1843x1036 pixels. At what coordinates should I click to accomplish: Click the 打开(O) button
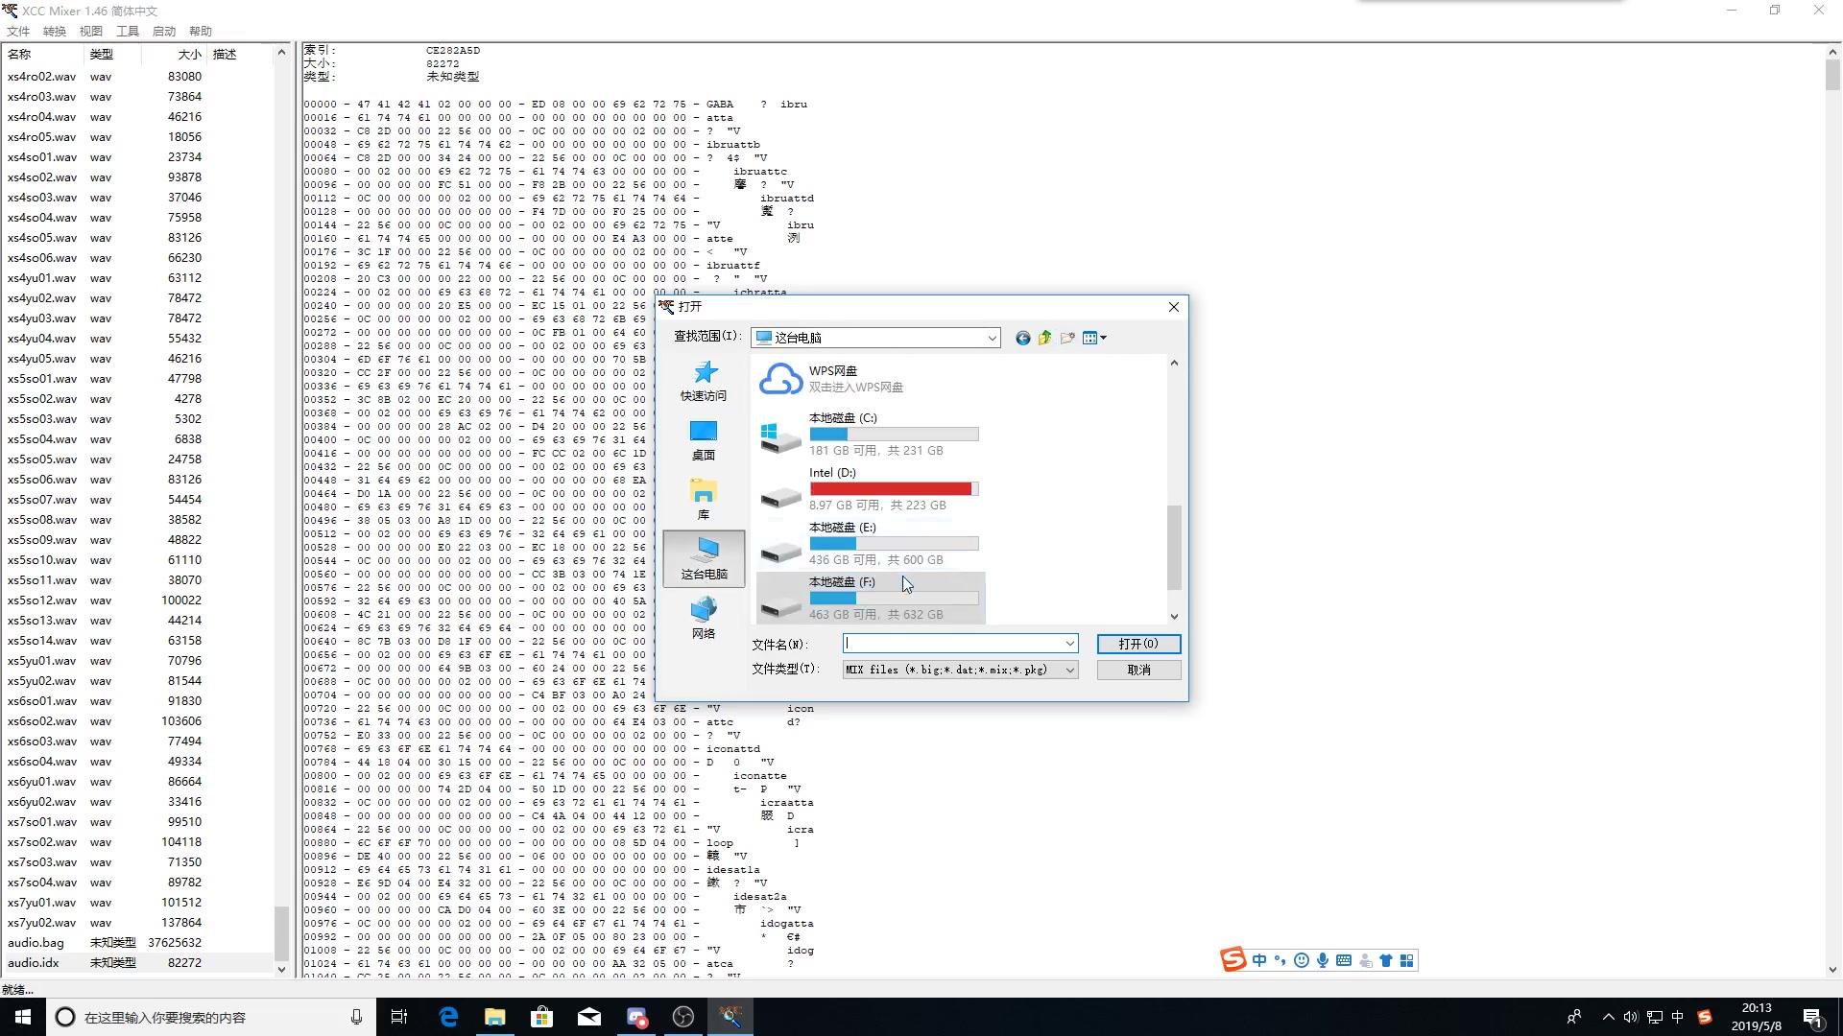pos(1138,644)
